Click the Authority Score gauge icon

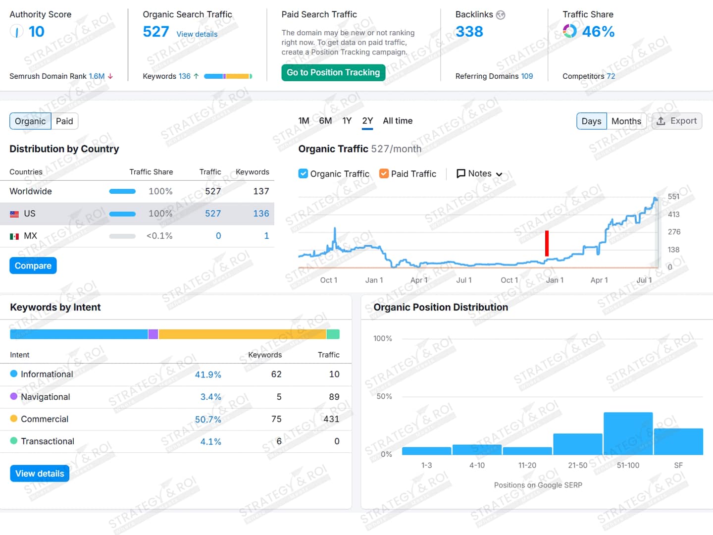(x=16, y=32)
